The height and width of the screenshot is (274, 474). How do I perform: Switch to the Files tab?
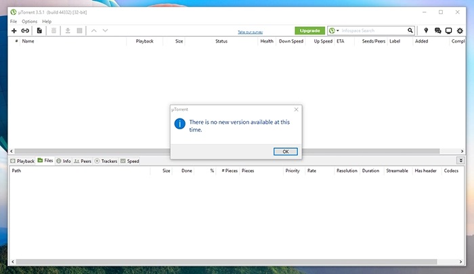click(x=45, y=161)
